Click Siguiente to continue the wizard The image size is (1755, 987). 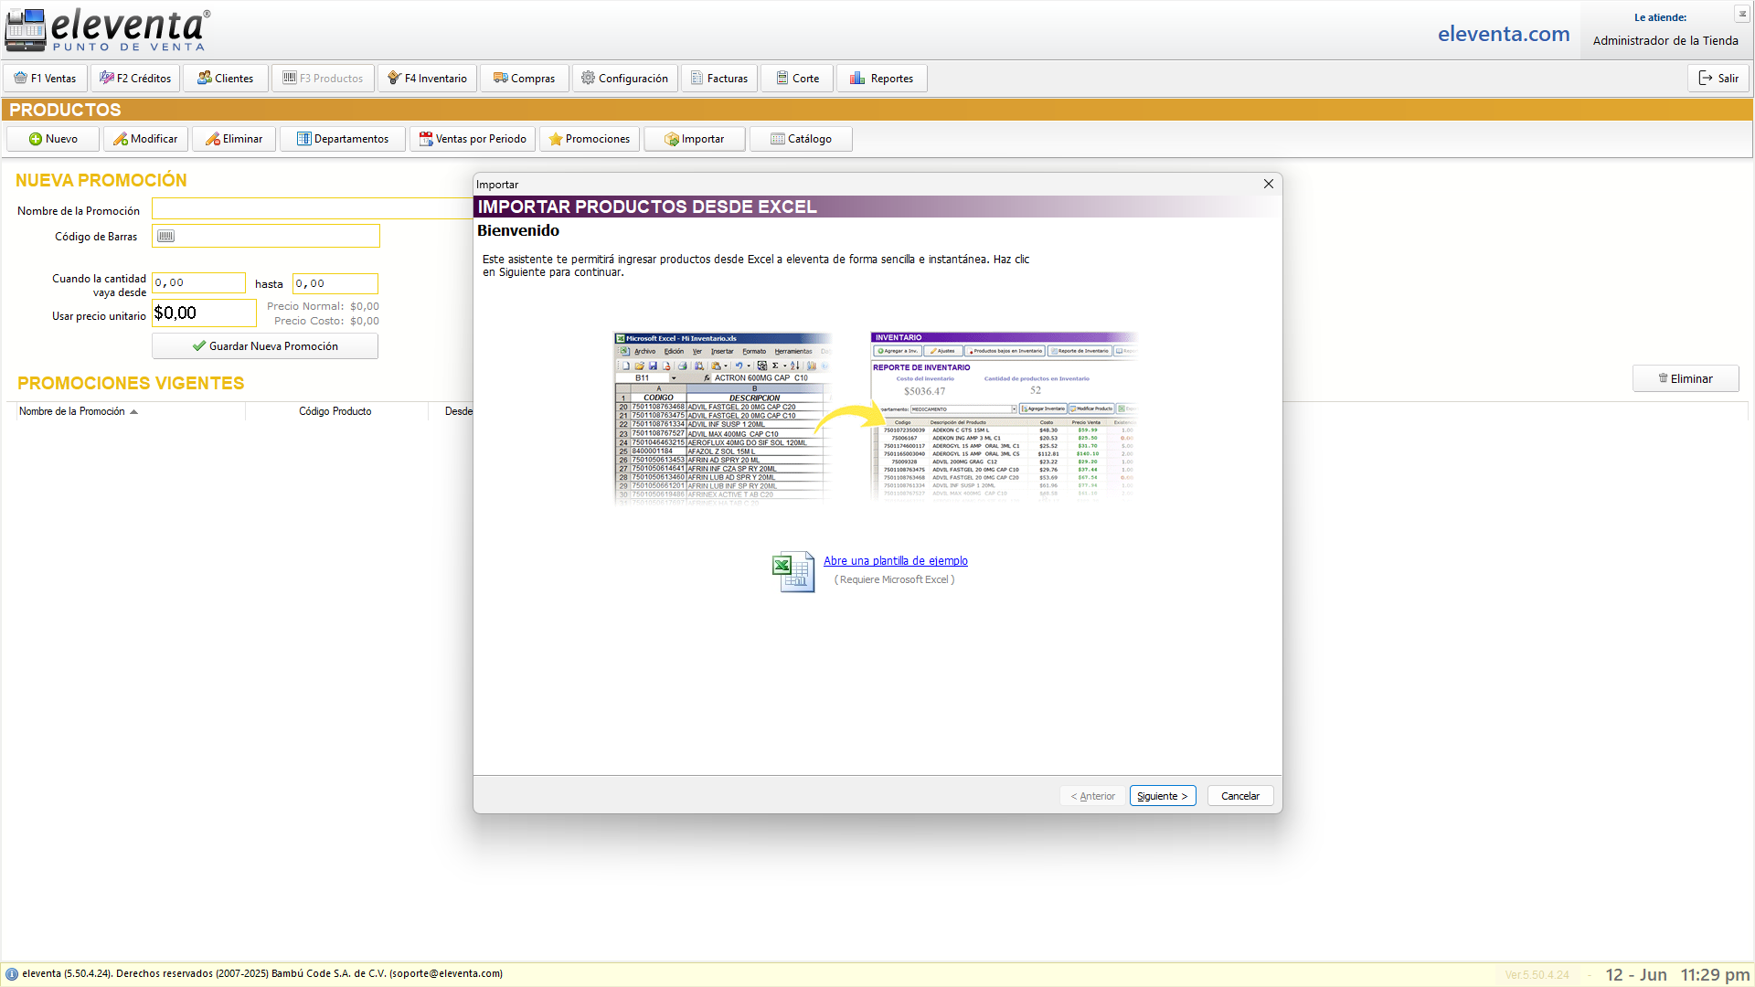[x=1162, y=796]
